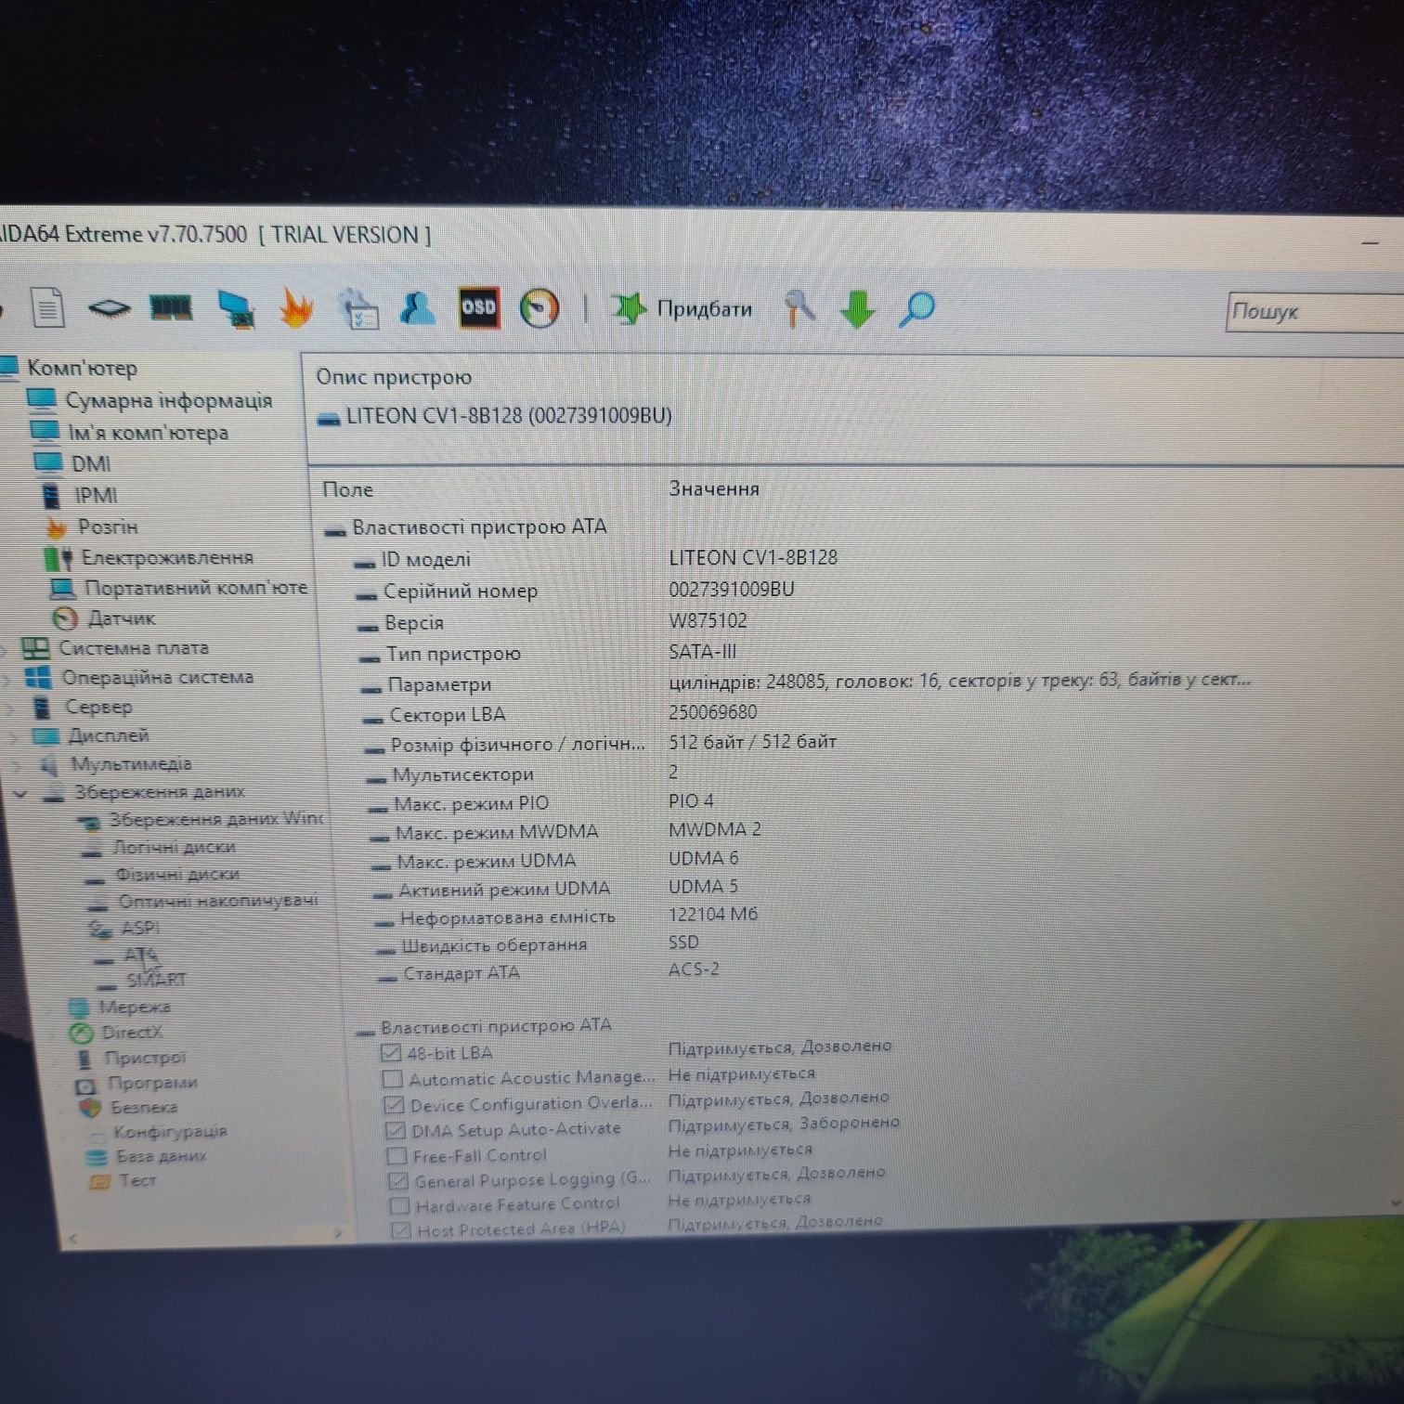Click the green download update arrow
The height and width of the screenshot is (1404, 1404).
[857, 309]
